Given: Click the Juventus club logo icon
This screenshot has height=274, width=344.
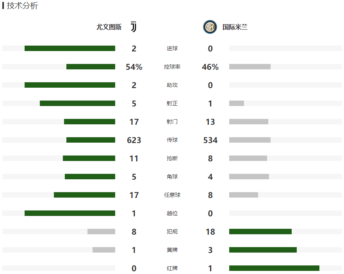Looking at the screenshot, I should tap(134, 27).
